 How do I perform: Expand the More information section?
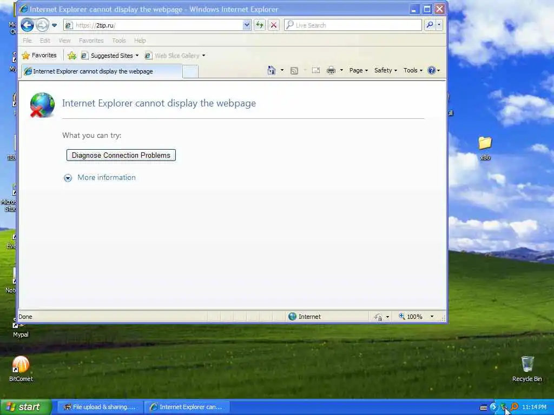(x=68, y=178)
